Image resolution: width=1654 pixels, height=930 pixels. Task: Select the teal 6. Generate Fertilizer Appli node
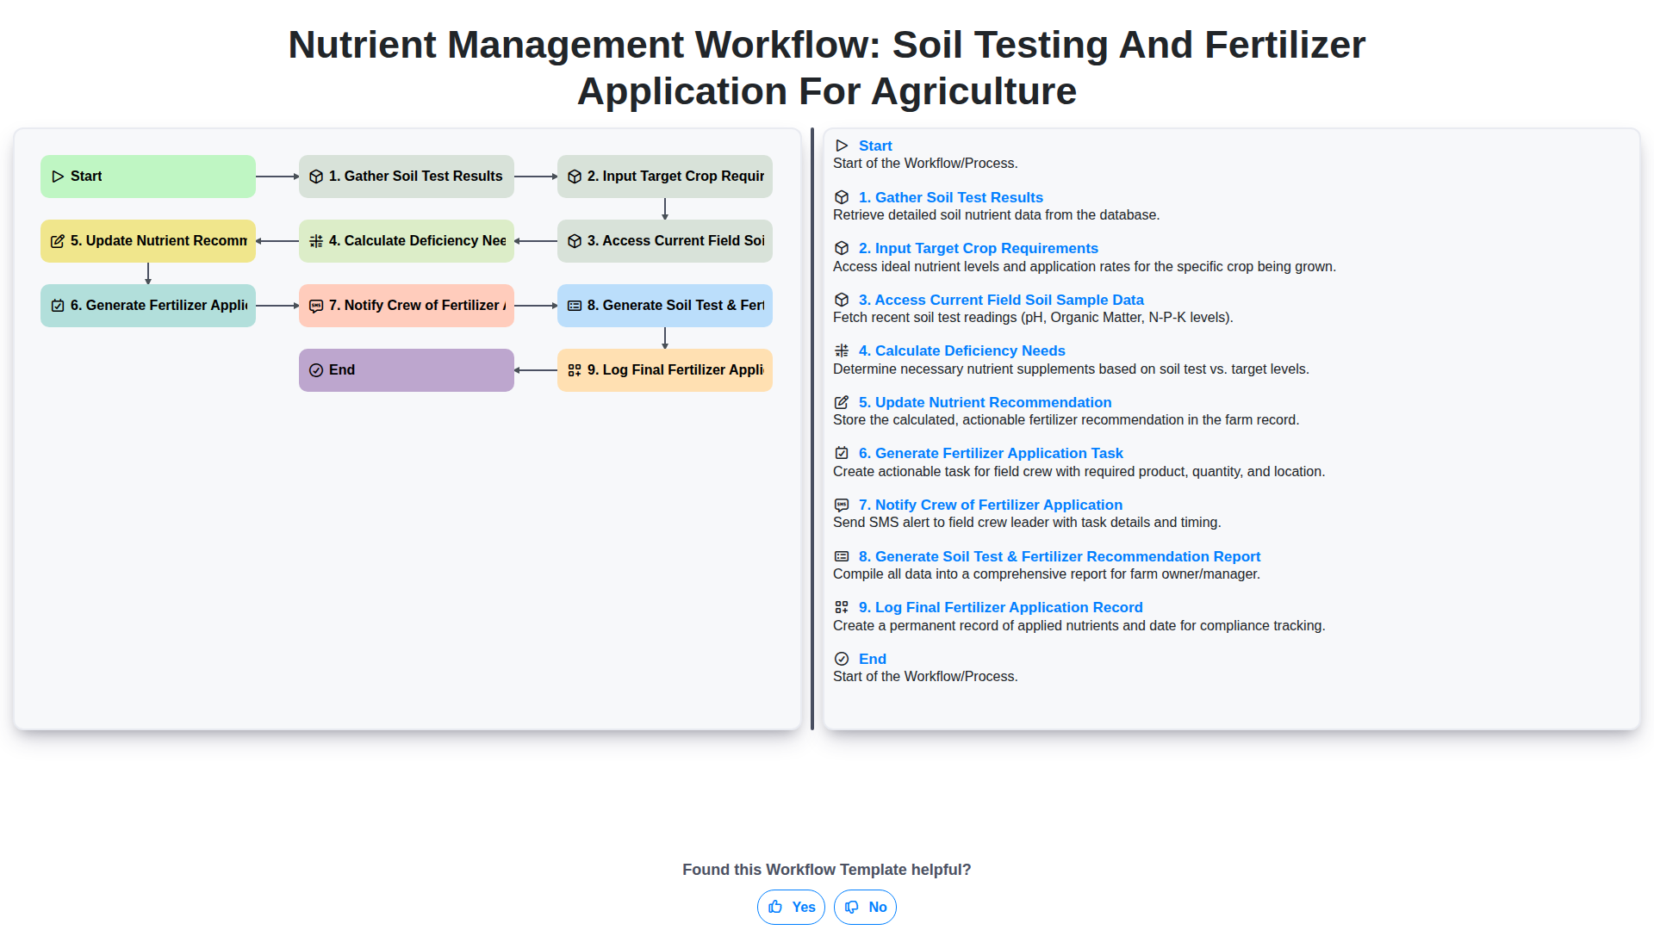click(x=148, y=306)
